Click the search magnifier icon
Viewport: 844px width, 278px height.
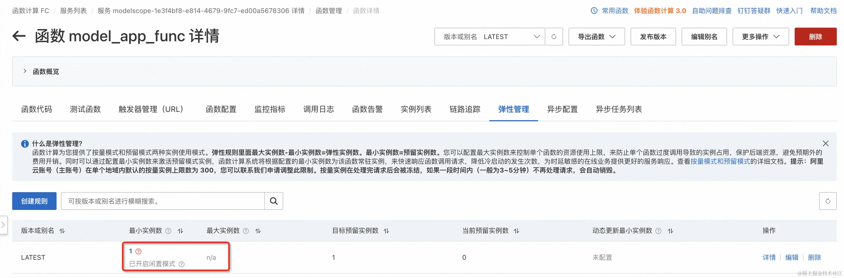coord(274,201)
